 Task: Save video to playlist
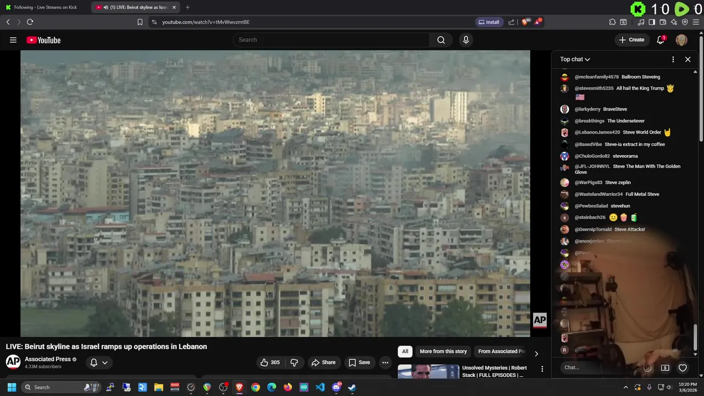point(359,362)
